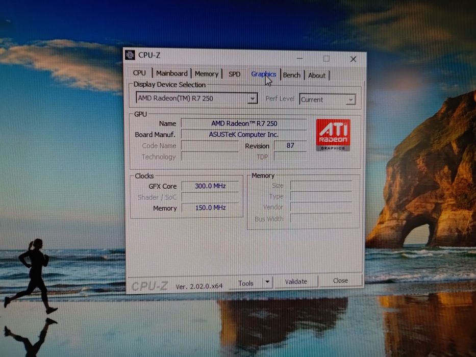
Task: Click the ATI Radeon Graphics logo
Action: [333, 135]
